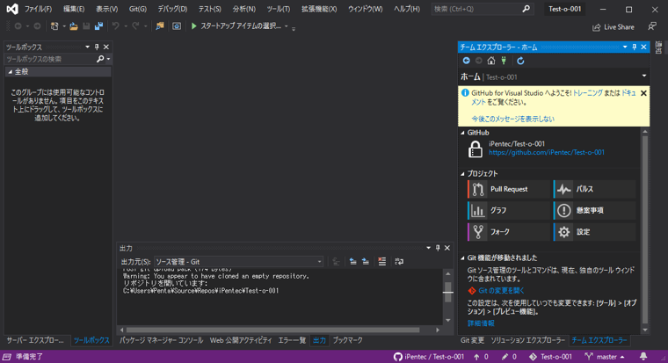
Task: Click the Manage Connections plug icon
Action: coord(504,61)
